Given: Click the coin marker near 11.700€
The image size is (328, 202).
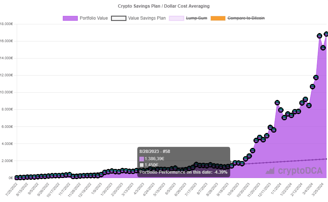Looking at the screenshot, I should [316, 77].
